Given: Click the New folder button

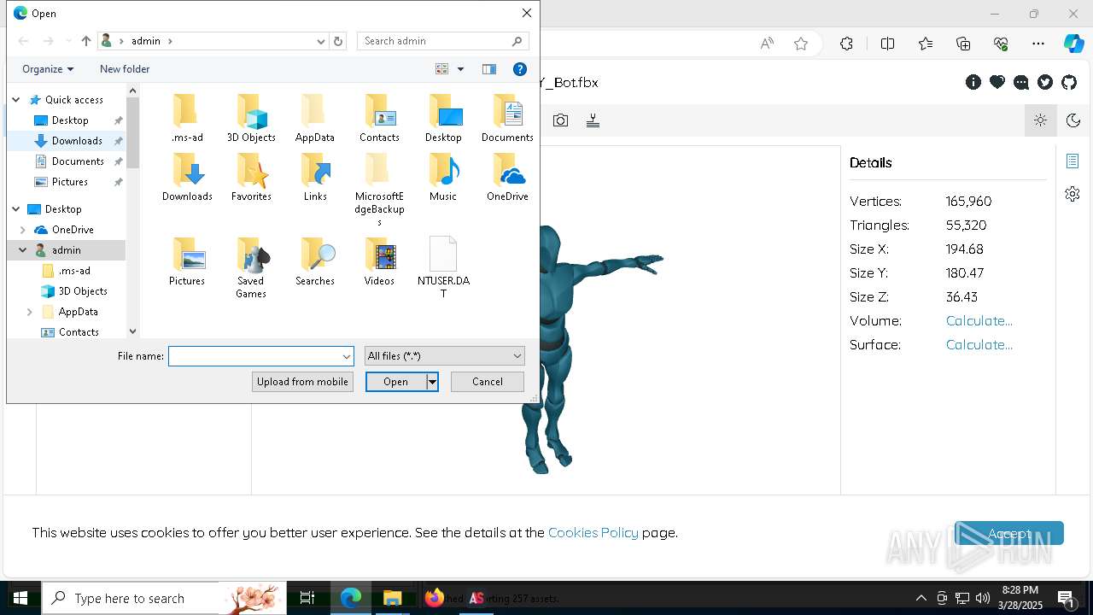Looking at the screenshot, I should [125, 69].
